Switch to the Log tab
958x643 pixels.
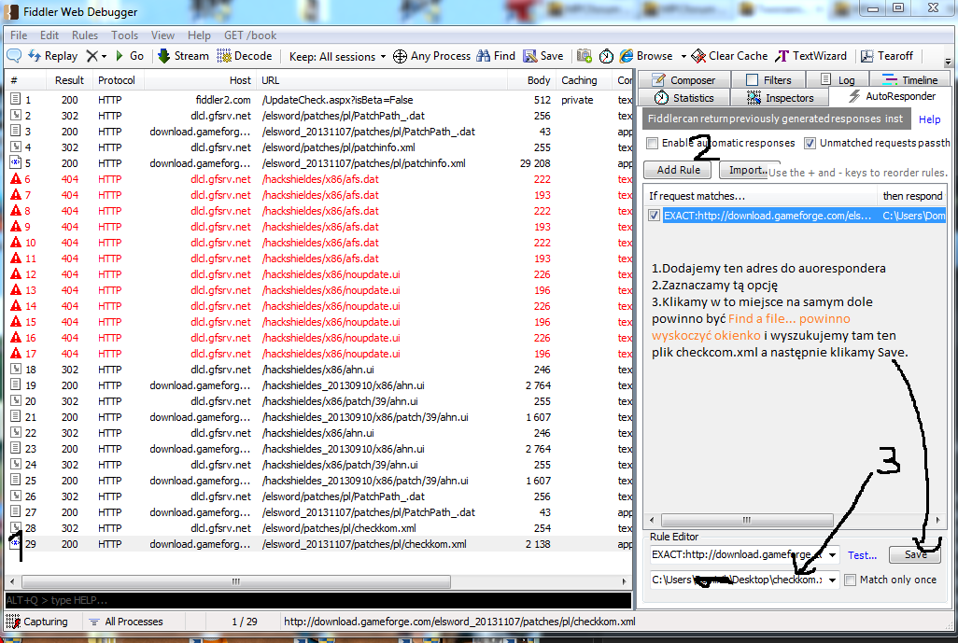[838, 80]
